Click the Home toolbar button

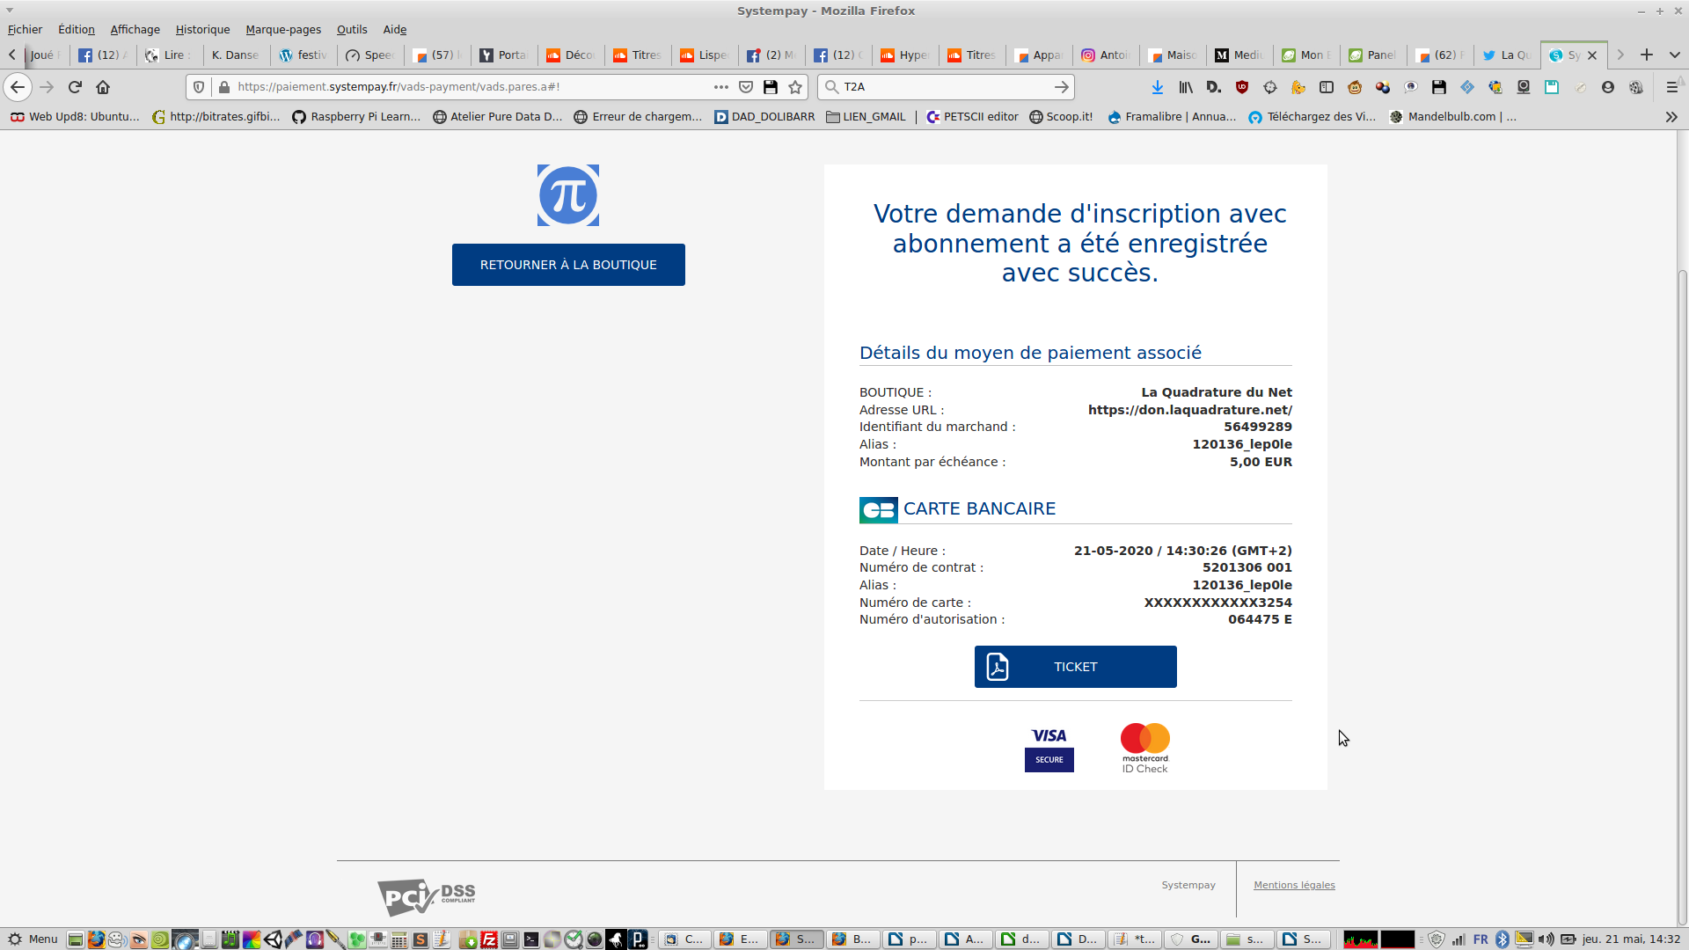tap(103, 87)
